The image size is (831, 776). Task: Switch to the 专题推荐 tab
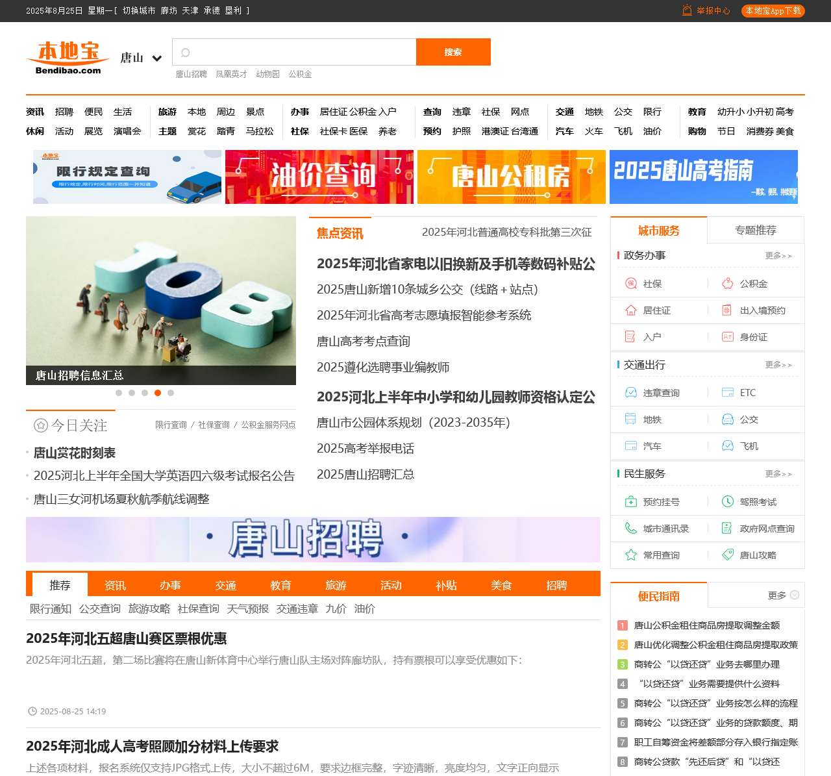756,230
